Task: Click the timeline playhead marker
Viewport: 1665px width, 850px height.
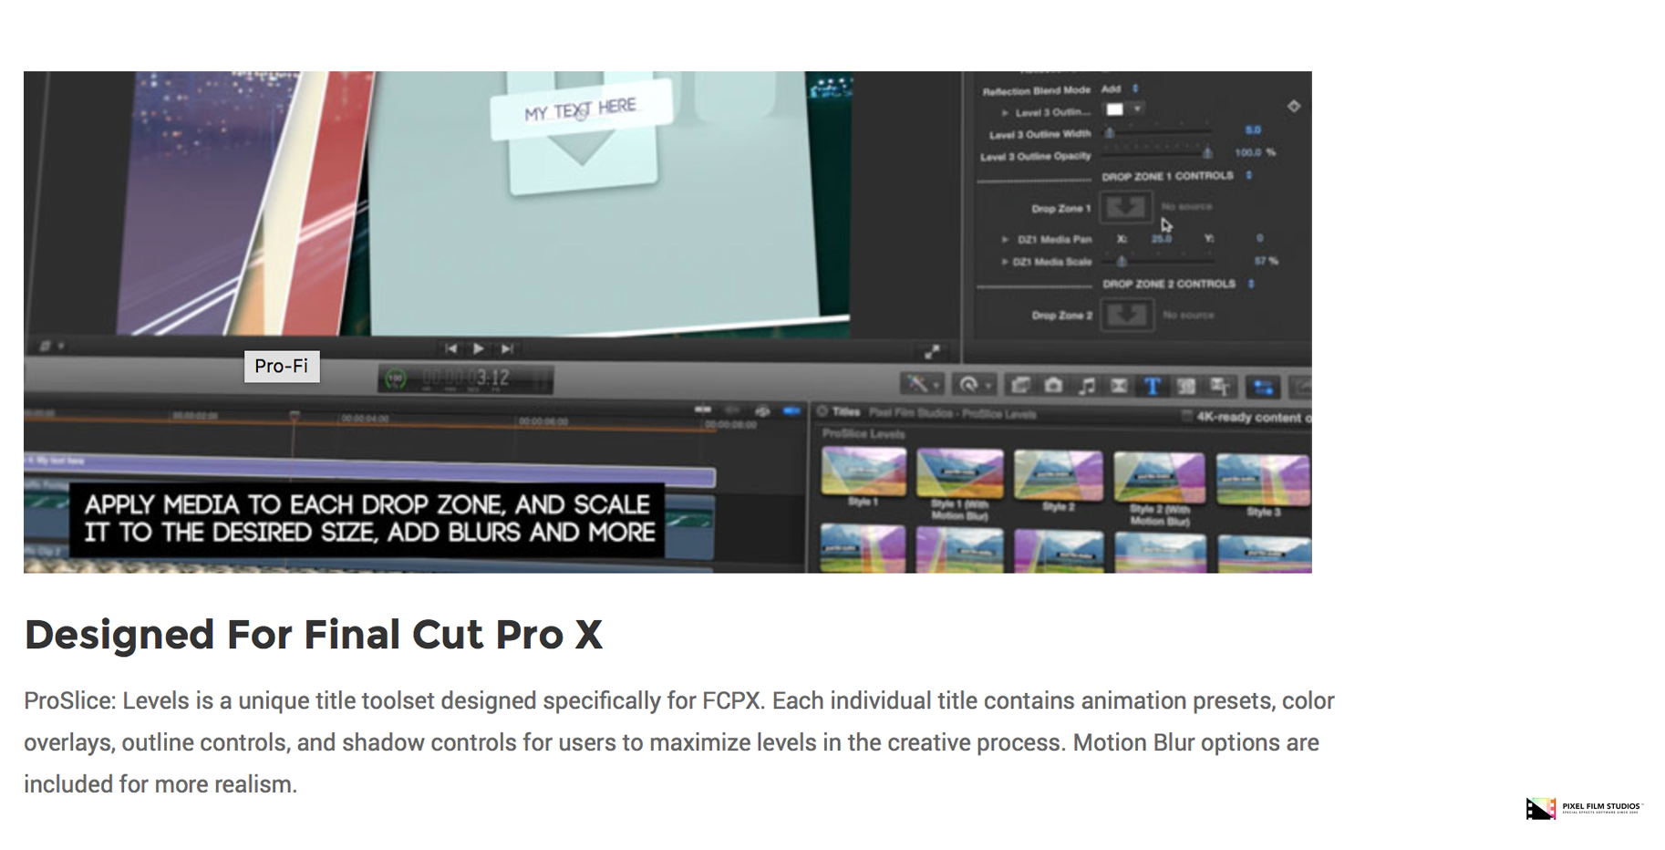Action: coord(294,416)
